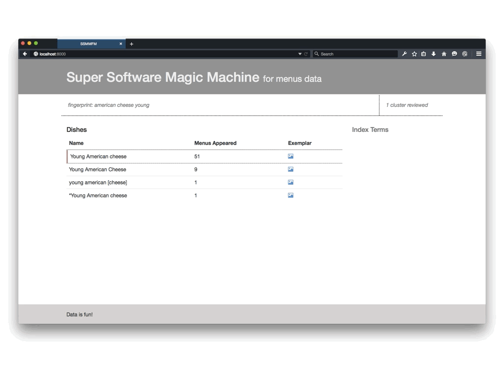Screen dimensions: 504x378
Task: Show bookmarks list clipboard icon
Action: [x=424, y=54]
